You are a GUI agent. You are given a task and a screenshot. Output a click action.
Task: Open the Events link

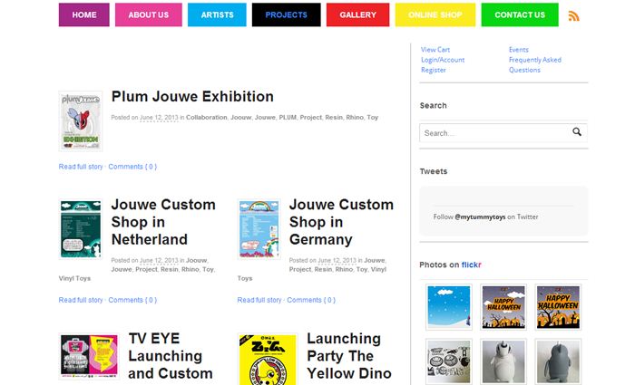[519, 50]
